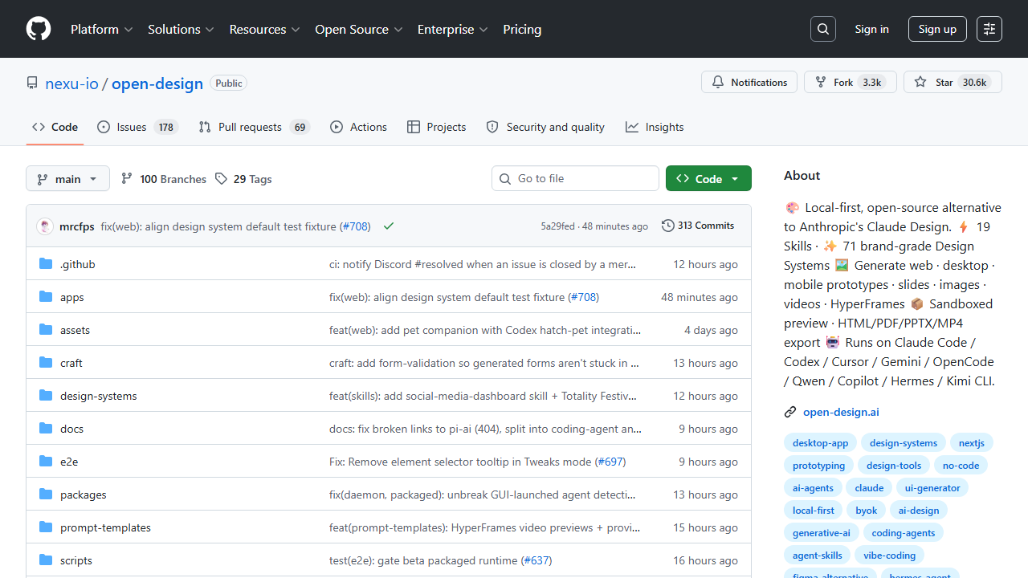Switch to the Actions tab

coord(358,127)
